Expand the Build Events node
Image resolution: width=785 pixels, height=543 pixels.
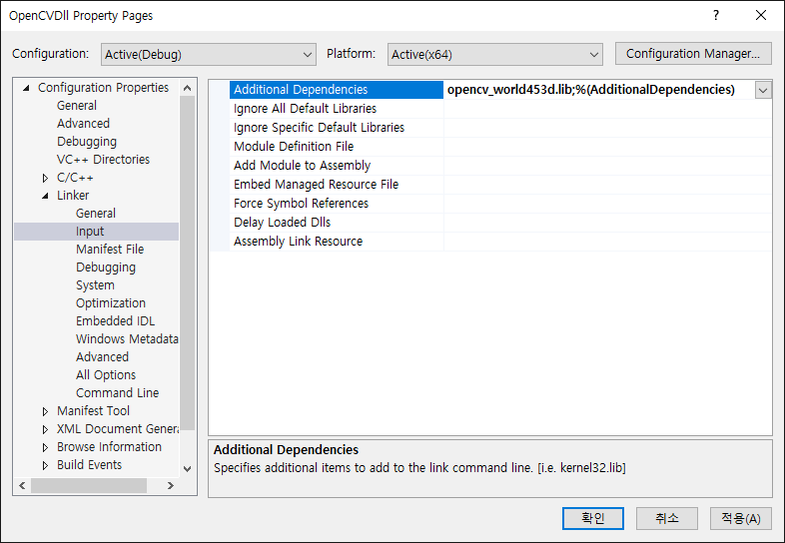pos(45,465)
